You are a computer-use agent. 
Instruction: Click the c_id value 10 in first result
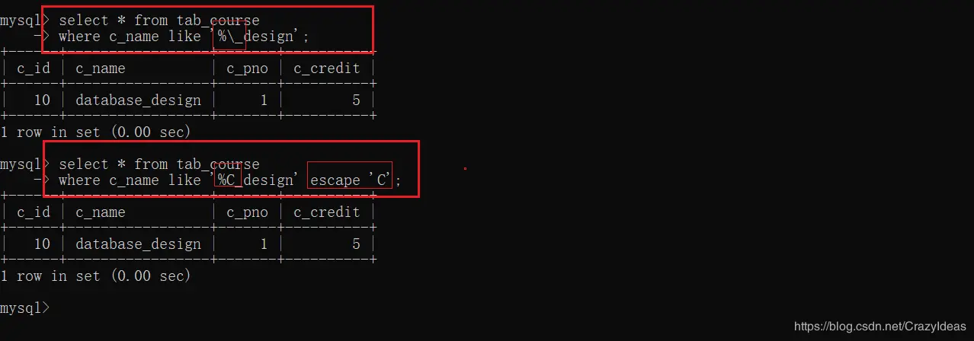tap(42, 100)
